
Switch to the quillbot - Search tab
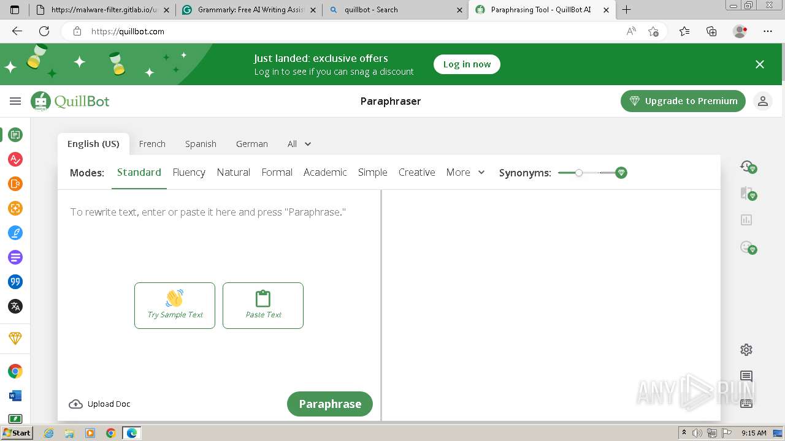(394, 10)
